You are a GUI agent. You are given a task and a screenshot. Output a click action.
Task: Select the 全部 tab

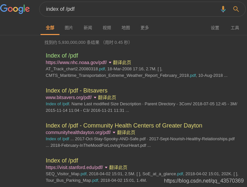50,28
